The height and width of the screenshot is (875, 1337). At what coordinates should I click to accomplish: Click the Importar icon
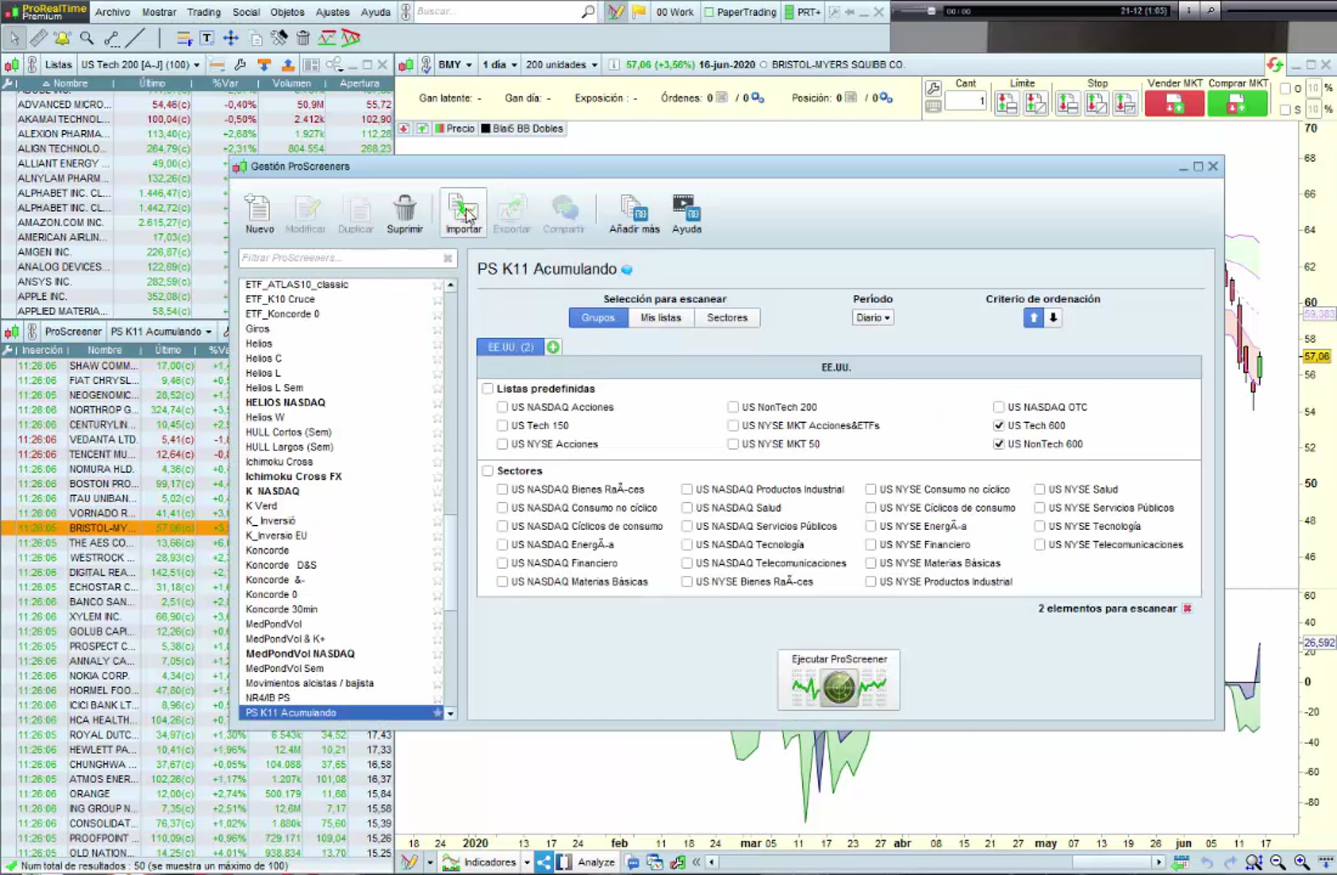(x=463, y=213)
